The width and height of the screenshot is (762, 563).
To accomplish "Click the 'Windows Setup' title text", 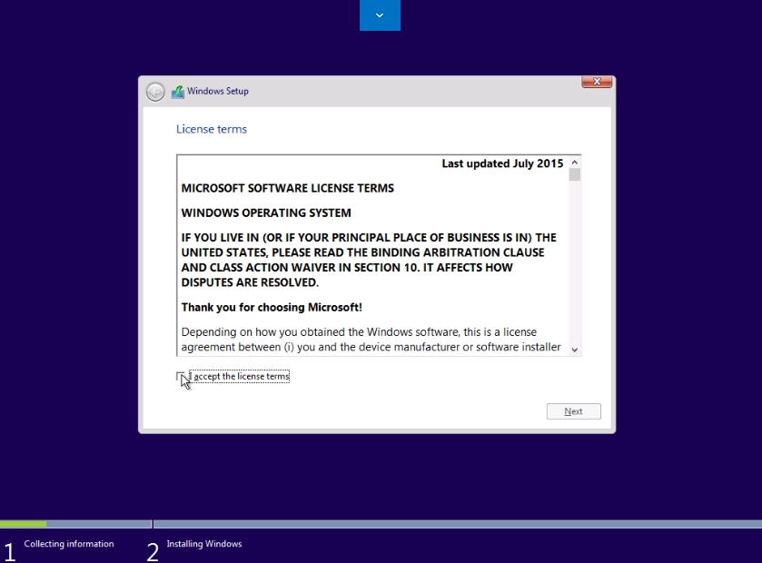I will [218, 92].
